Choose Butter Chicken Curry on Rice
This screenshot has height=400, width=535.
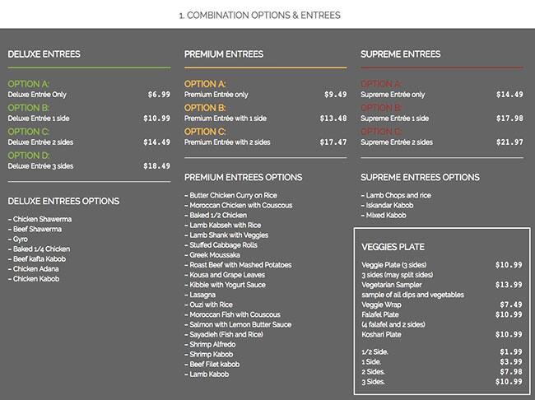(231, 195)
